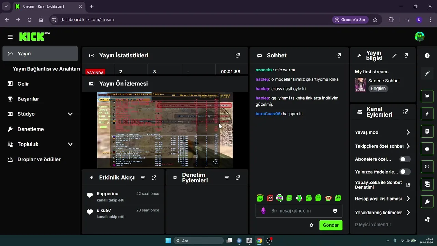Image resolution: width=437 pixels, height=246 pixels.
Task: Open Chrome from the taskbar
Action: tap(259, 241)
